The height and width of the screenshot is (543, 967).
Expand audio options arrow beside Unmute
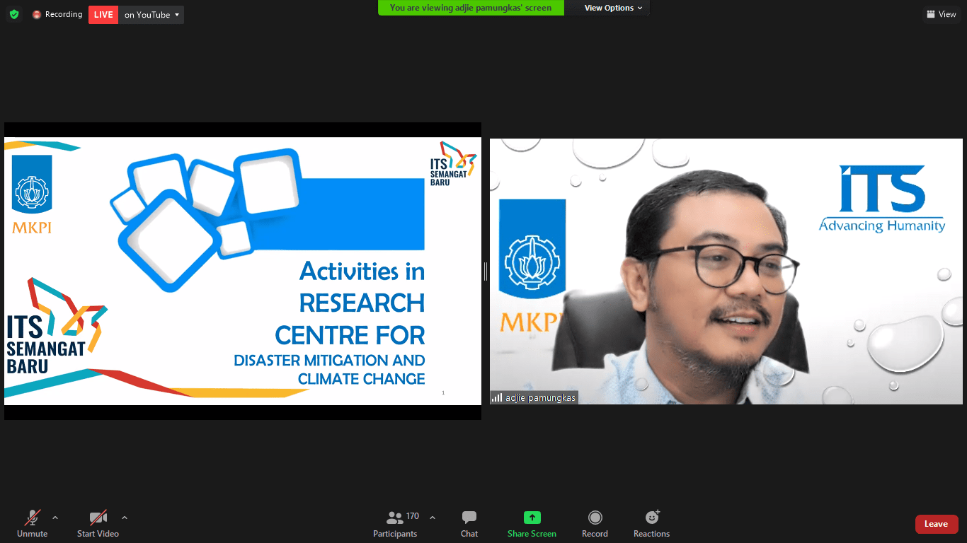[55, 518]
